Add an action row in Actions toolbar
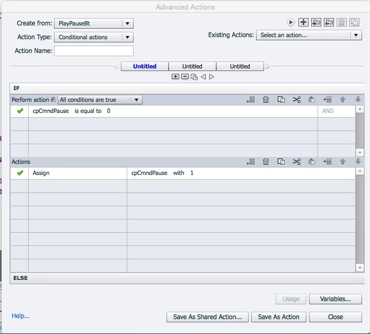The image size is (370, 334). (251, 162)
